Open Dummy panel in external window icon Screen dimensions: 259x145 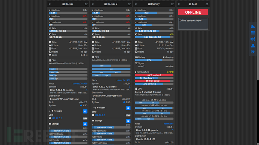pos(172,4)
